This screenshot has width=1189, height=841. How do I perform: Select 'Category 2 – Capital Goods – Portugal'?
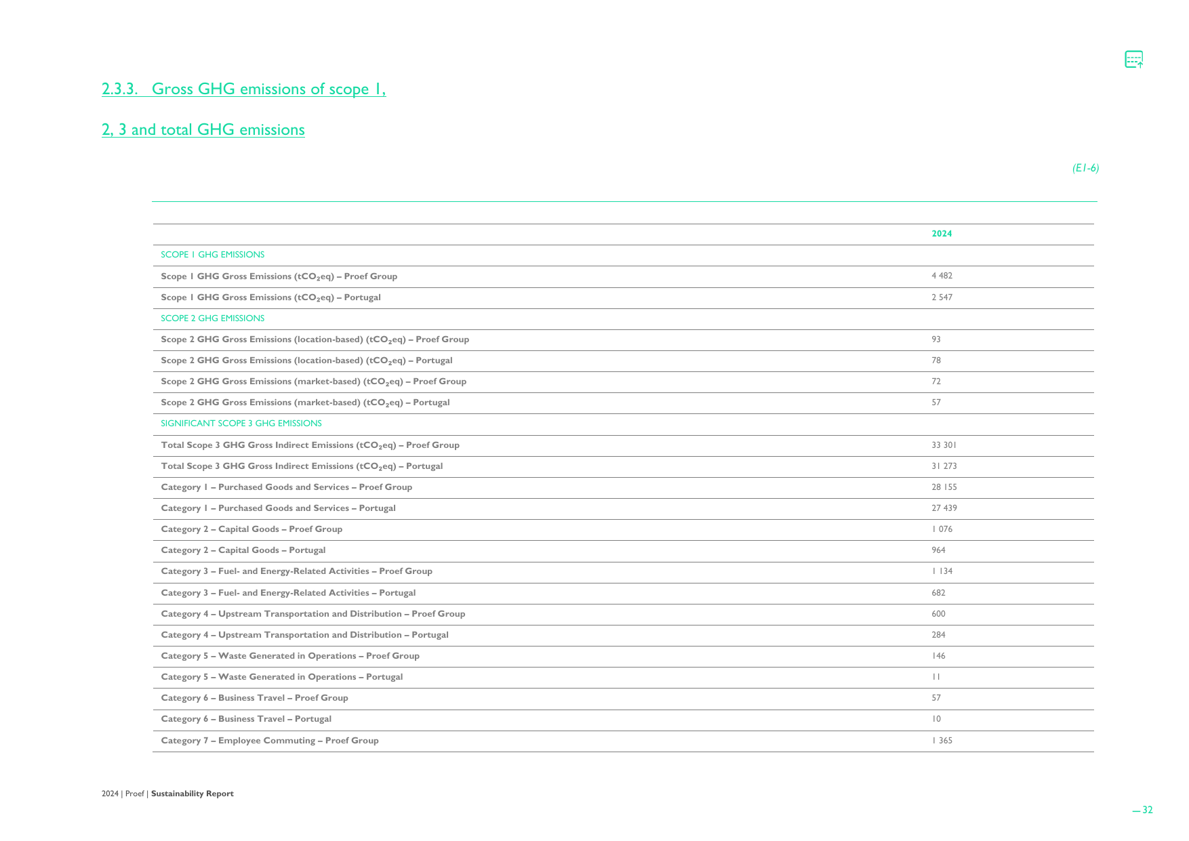pyautogui.click(x=243, y=550)
